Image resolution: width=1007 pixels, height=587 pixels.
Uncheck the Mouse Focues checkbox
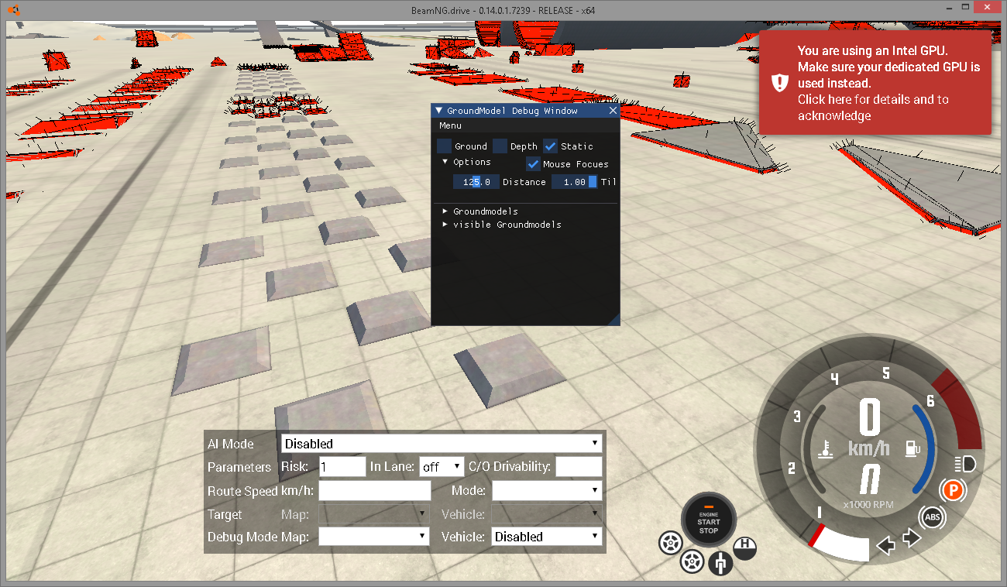(x=533, y=163)
